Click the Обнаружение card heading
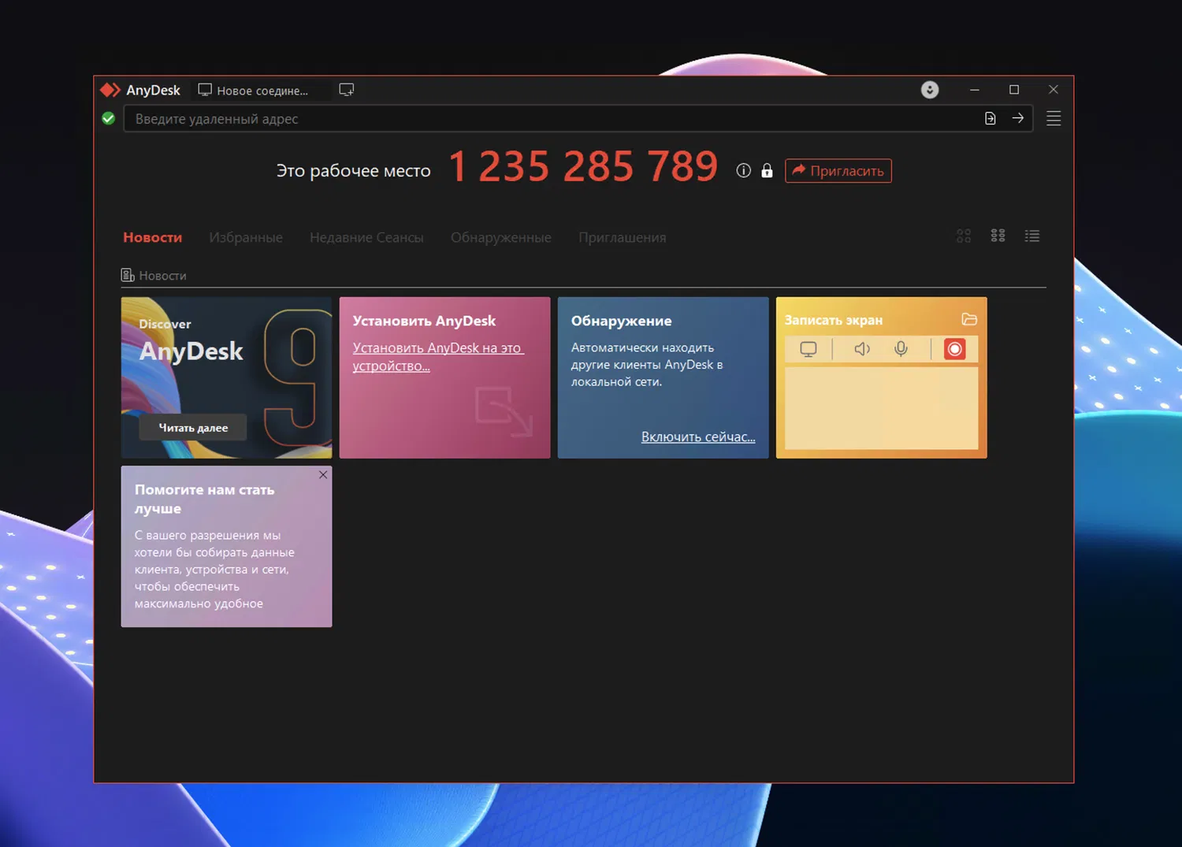The image size is (1182, 847). [622, 321]
